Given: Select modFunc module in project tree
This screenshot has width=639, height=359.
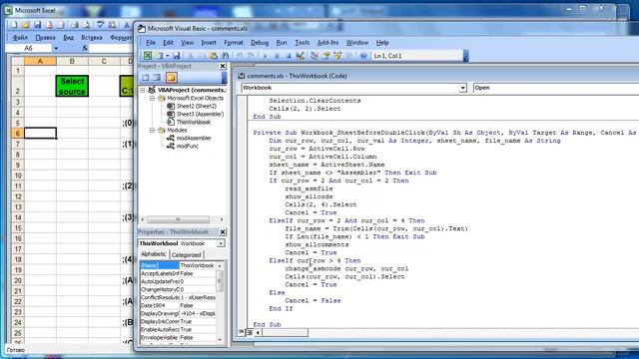Looking at the screenshot, I should point(188,147).
